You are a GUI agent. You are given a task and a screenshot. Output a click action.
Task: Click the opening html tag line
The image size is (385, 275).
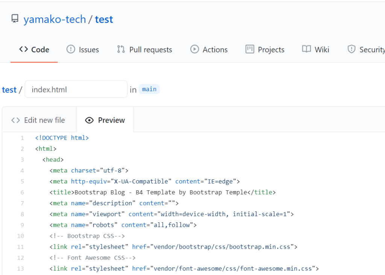tap(45, 149)
